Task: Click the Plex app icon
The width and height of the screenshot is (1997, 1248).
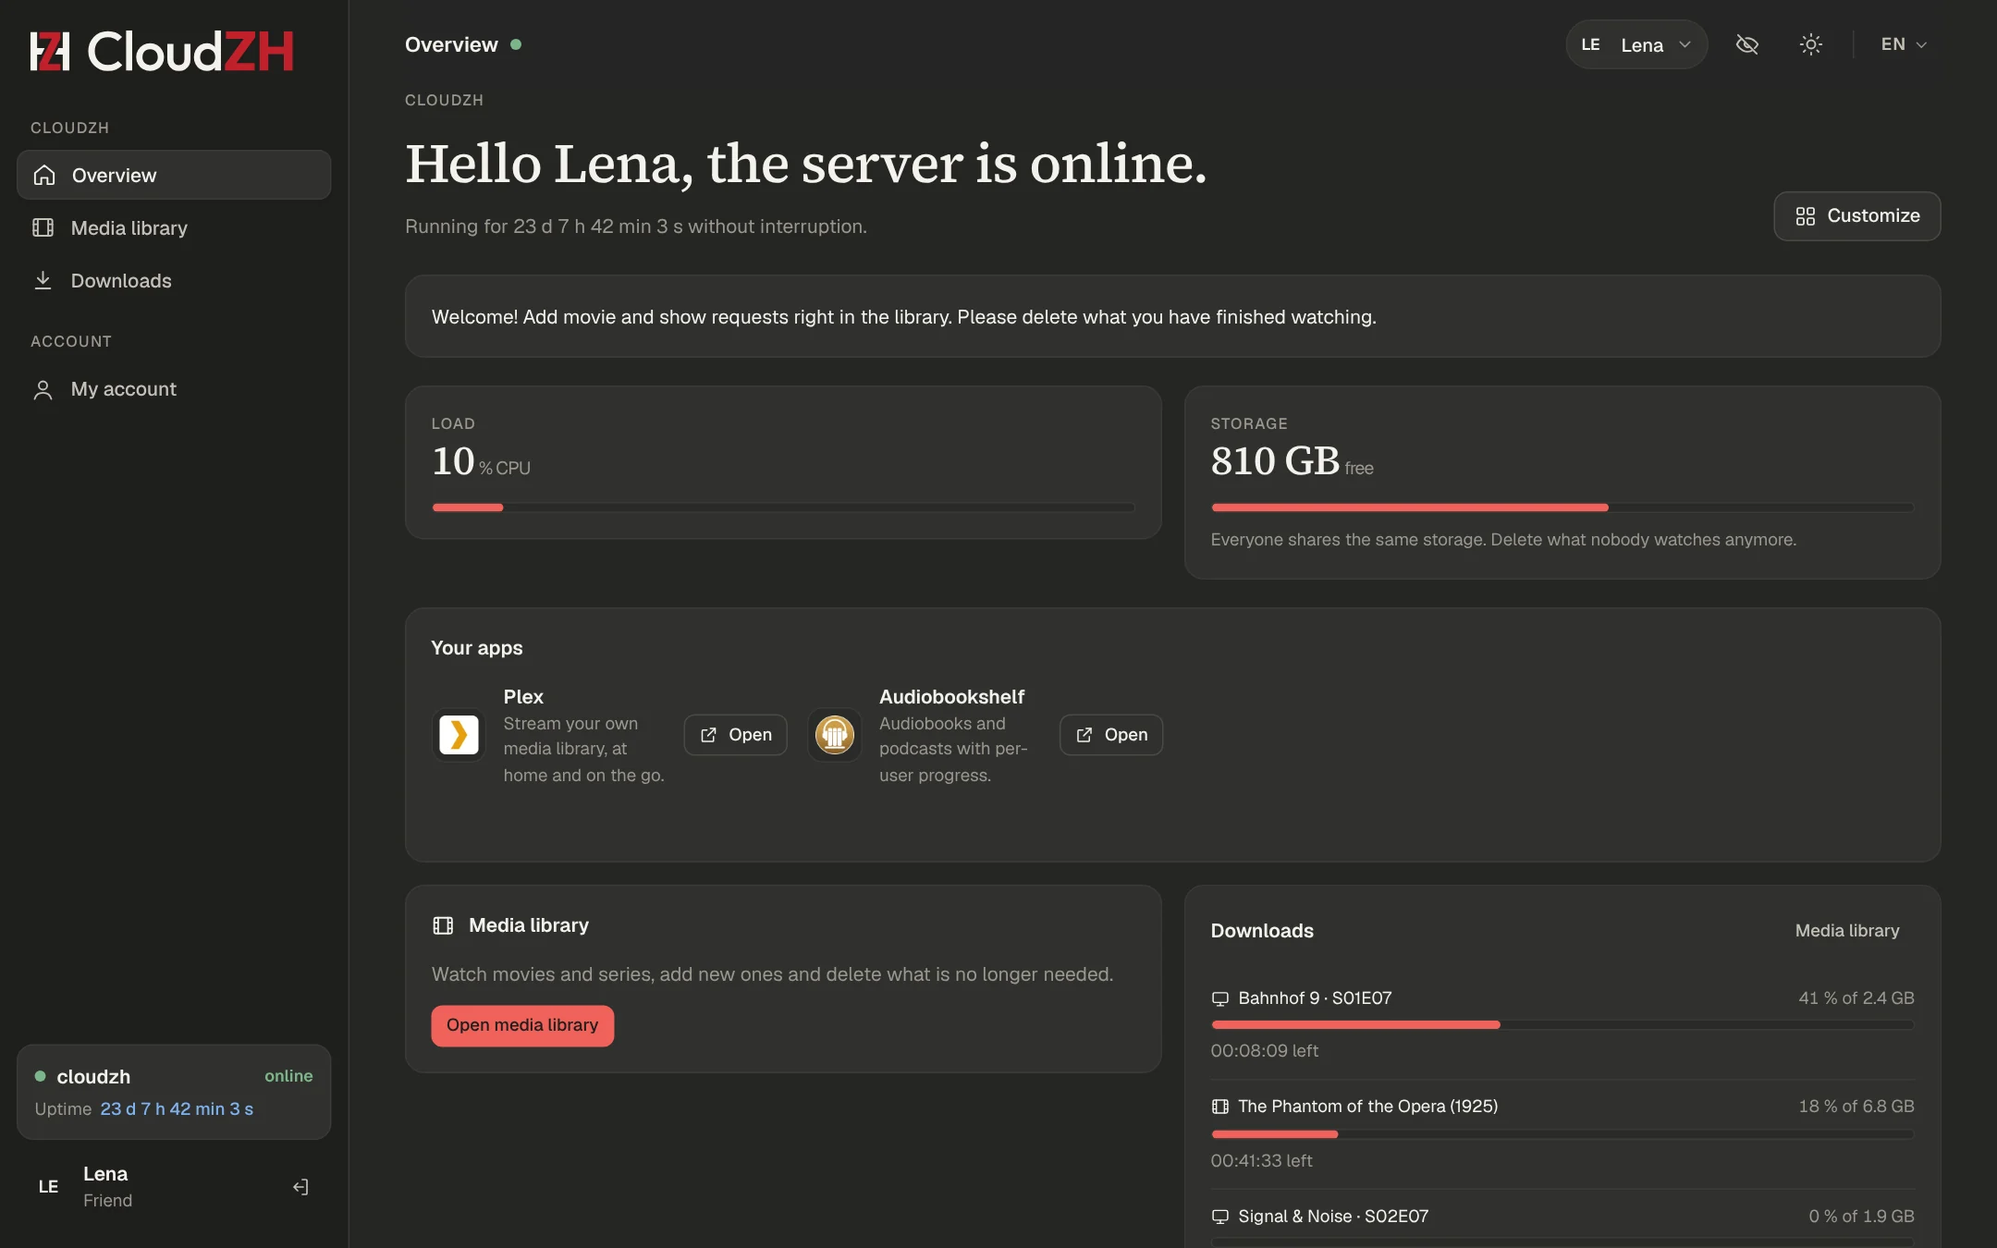Action: [459, 735]
